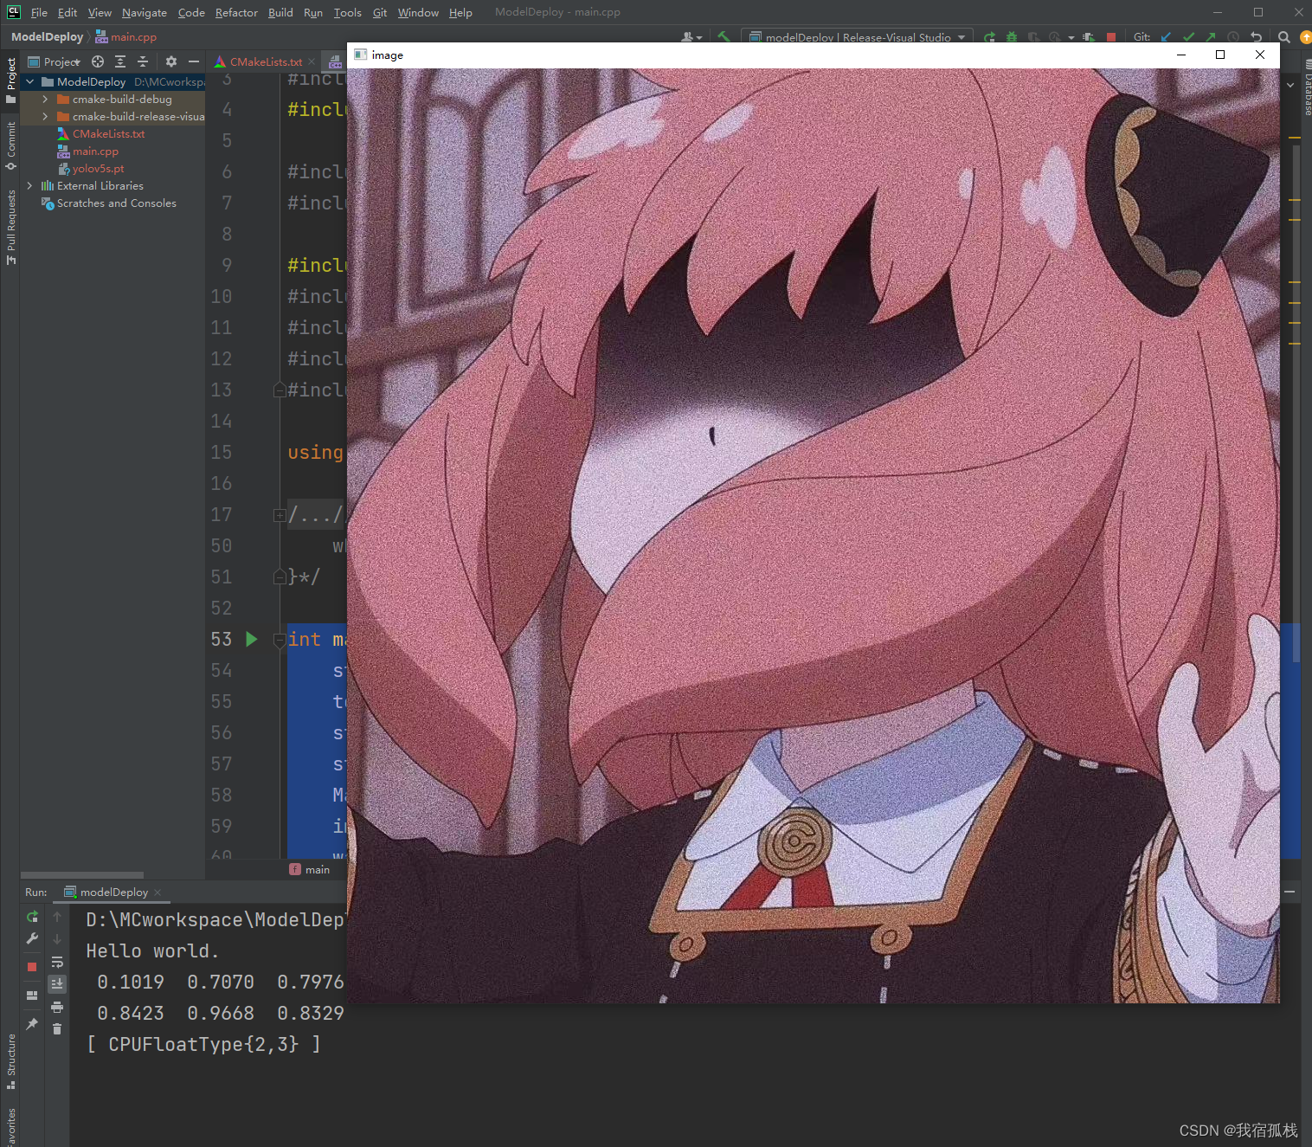Toggle the Project tool window sidebar tab

tap(10, 80)
